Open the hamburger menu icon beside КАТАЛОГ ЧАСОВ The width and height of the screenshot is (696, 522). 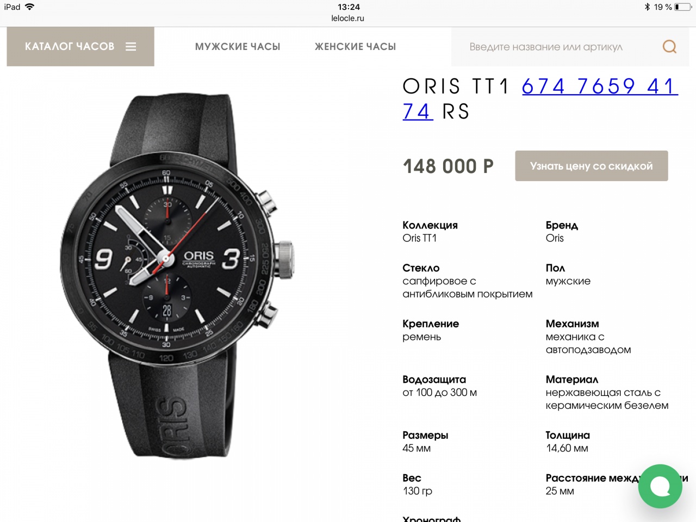click(130, 47)
